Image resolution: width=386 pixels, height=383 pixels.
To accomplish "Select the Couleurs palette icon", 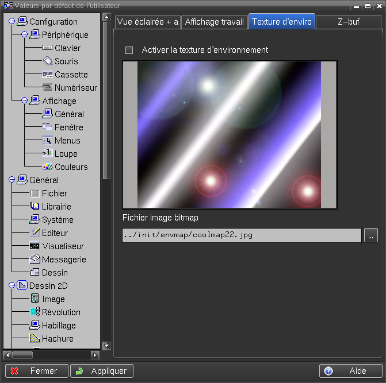I will coord(48,167).
